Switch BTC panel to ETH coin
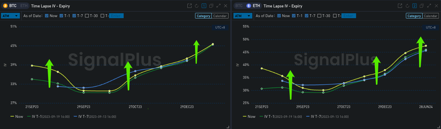Viewport: 441px width, 129px height. (24, 6)
